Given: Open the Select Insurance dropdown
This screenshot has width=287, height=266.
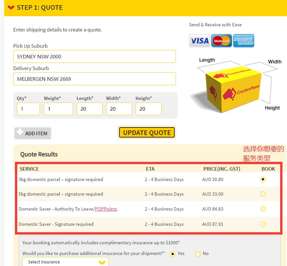Looking at the screenshot, I should coord(66,262).
